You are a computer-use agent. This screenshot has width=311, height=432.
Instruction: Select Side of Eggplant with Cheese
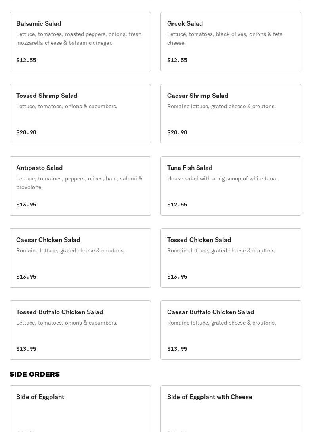click(x=231, y=409)
